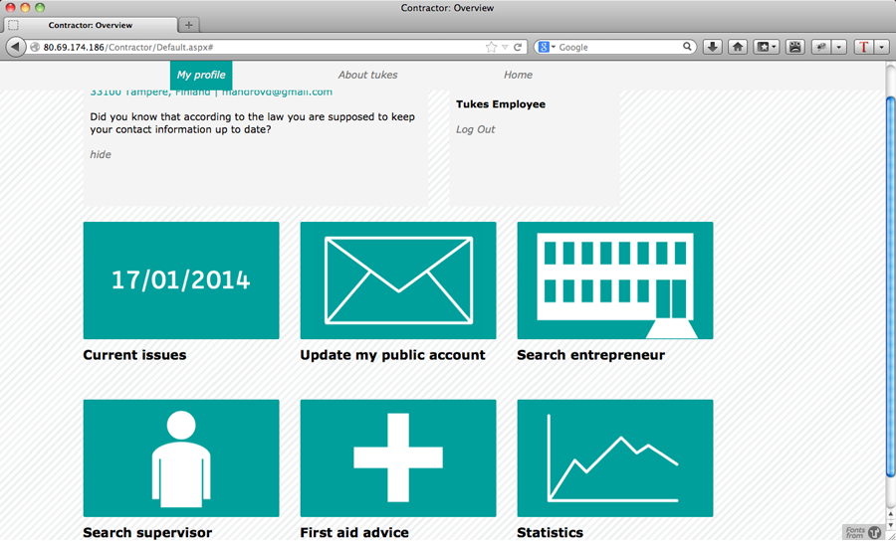Bookmark page with the star icon
This screenshot has height=545, width=896.
(x=491, y=47)
